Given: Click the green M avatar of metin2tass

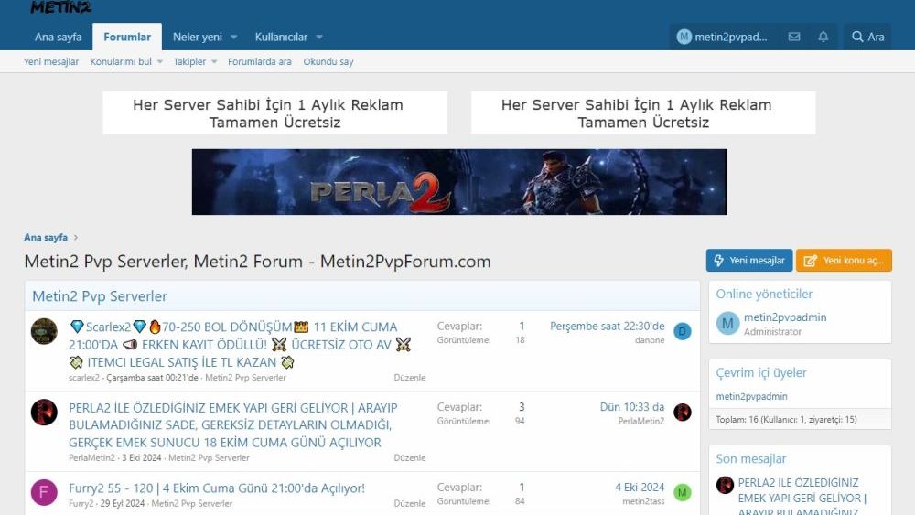Looking at the screenshot, I should pyautogui.click(x=683, y=492).
